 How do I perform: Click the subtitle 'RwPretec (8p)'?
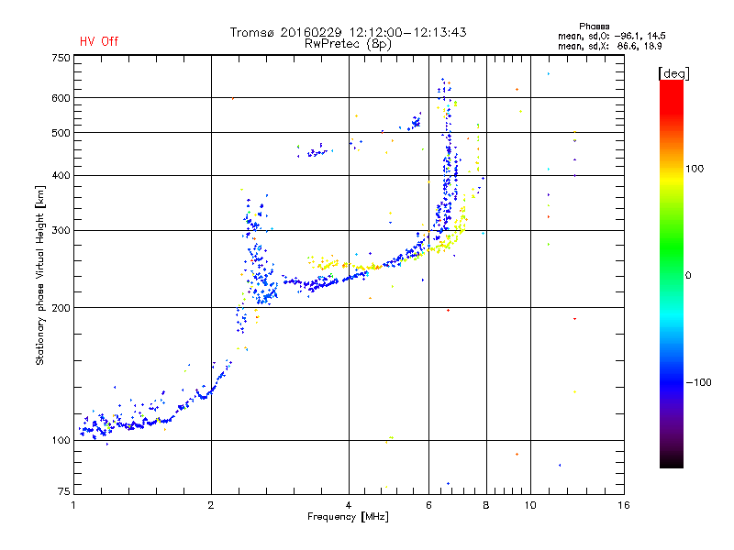(348, 44)
